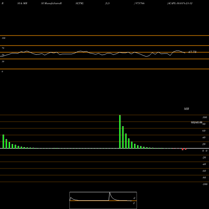Open the mini overview chart thumbnail
Screen dimensions: 209x209
103,200
